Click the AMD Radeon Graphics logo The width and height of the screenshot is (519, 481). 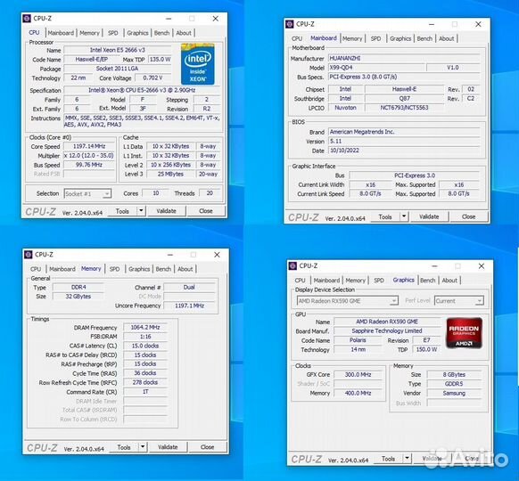tap(464, 333)
